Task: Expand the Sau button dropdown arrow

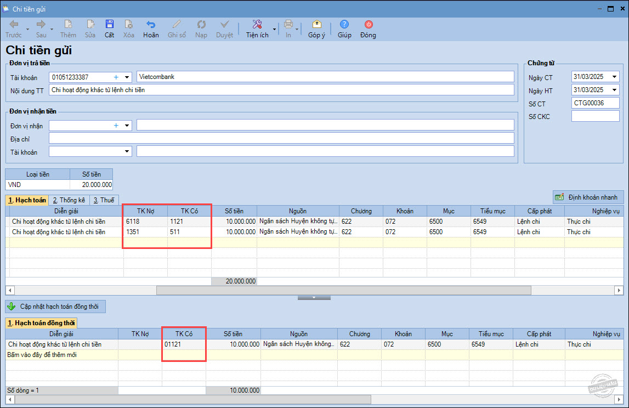Action: point(52,29)
